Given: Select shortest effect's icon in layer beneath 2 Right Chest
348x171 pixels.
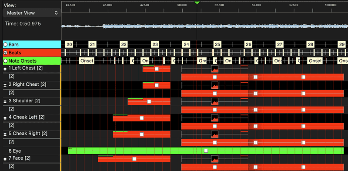Looking at the screenshot, I should click(x=255, y=94).
